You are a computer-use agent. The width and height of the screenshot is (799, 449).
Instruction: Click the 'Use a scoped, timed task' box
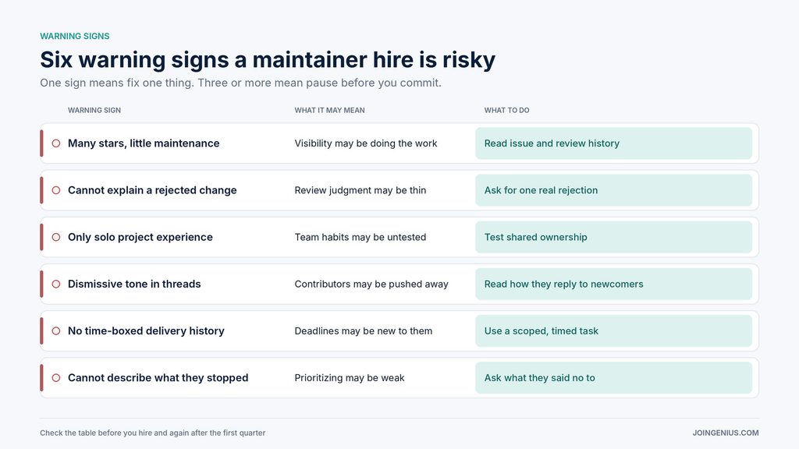click(x=613, y=331)
